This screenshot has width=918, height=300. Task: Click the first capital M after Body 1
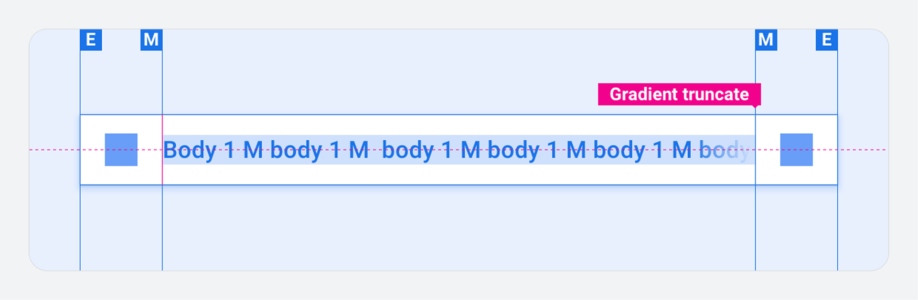coord(253,150)
